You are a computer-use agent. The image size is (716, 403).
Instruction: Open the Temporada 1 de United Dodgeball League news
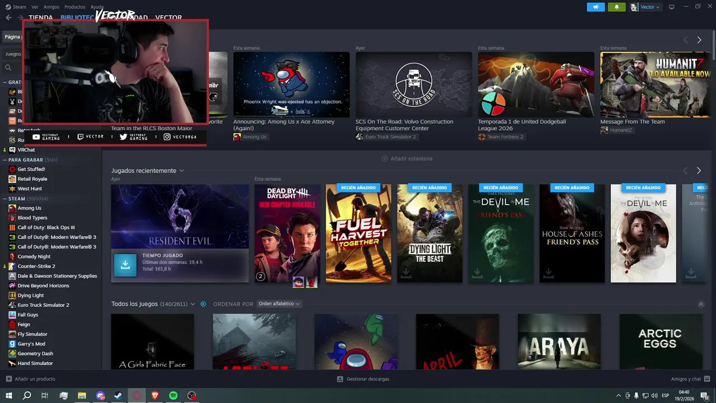click(536, 85)
